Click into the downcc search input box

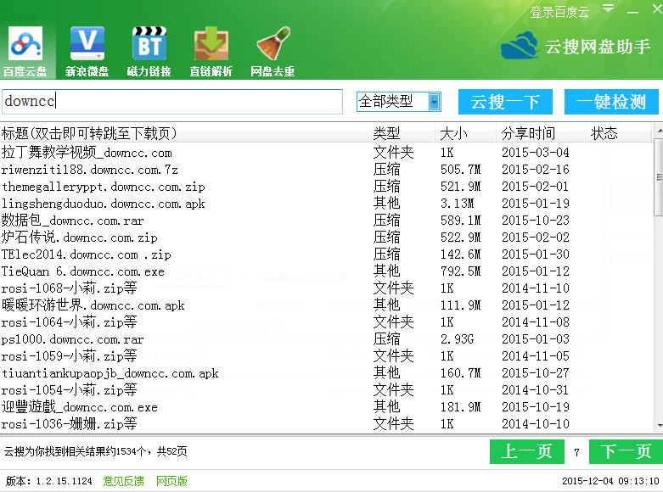coord(172,102)
